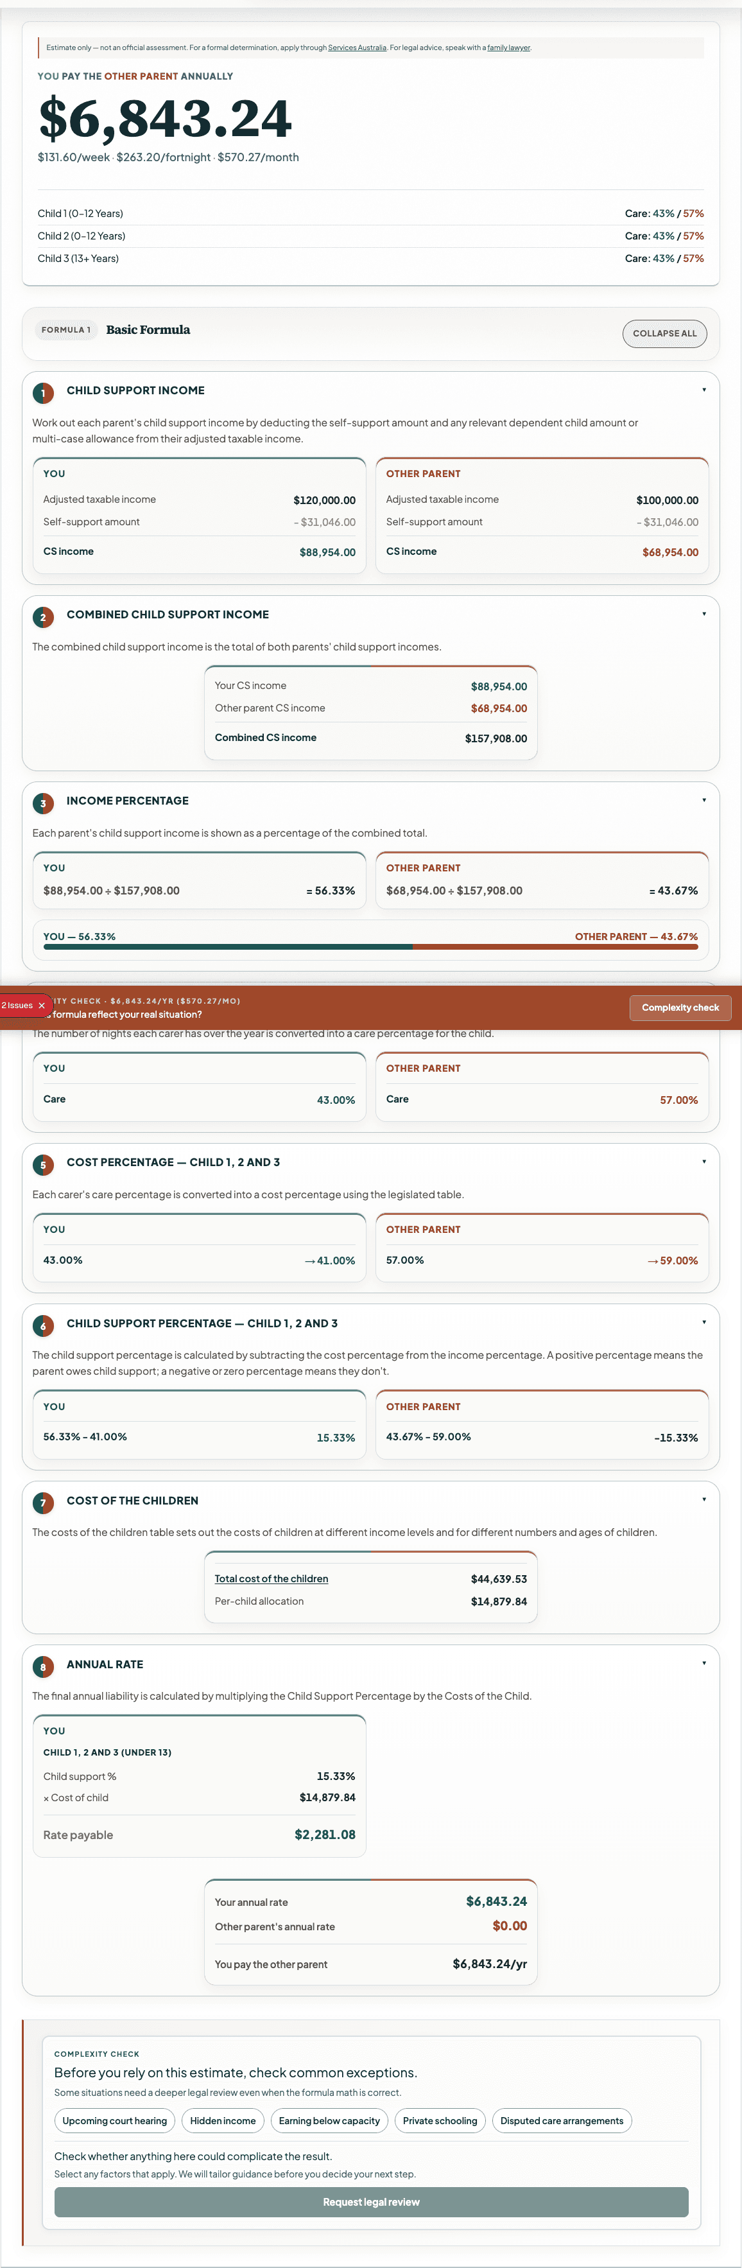Click the $6,843.24 annual headline amount
Screen dimensions: 742x2268
tap(164, 118)
